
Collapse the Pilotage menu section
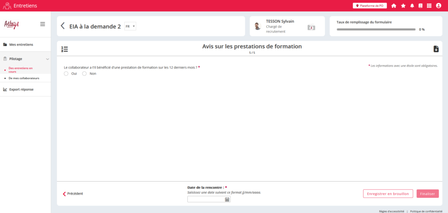point(47,58)
